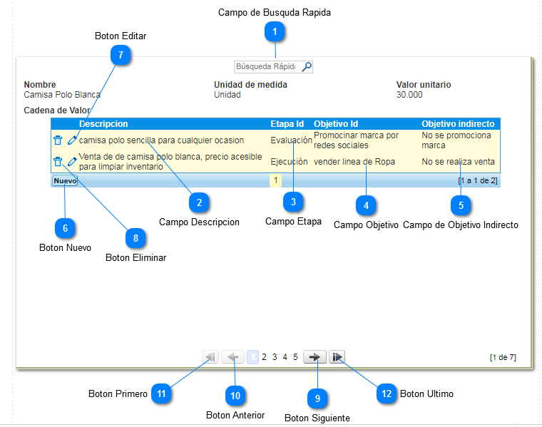This screenshot has height=427, width=542.
Task: Sort by the Descripcion column header
Action: 103,123
